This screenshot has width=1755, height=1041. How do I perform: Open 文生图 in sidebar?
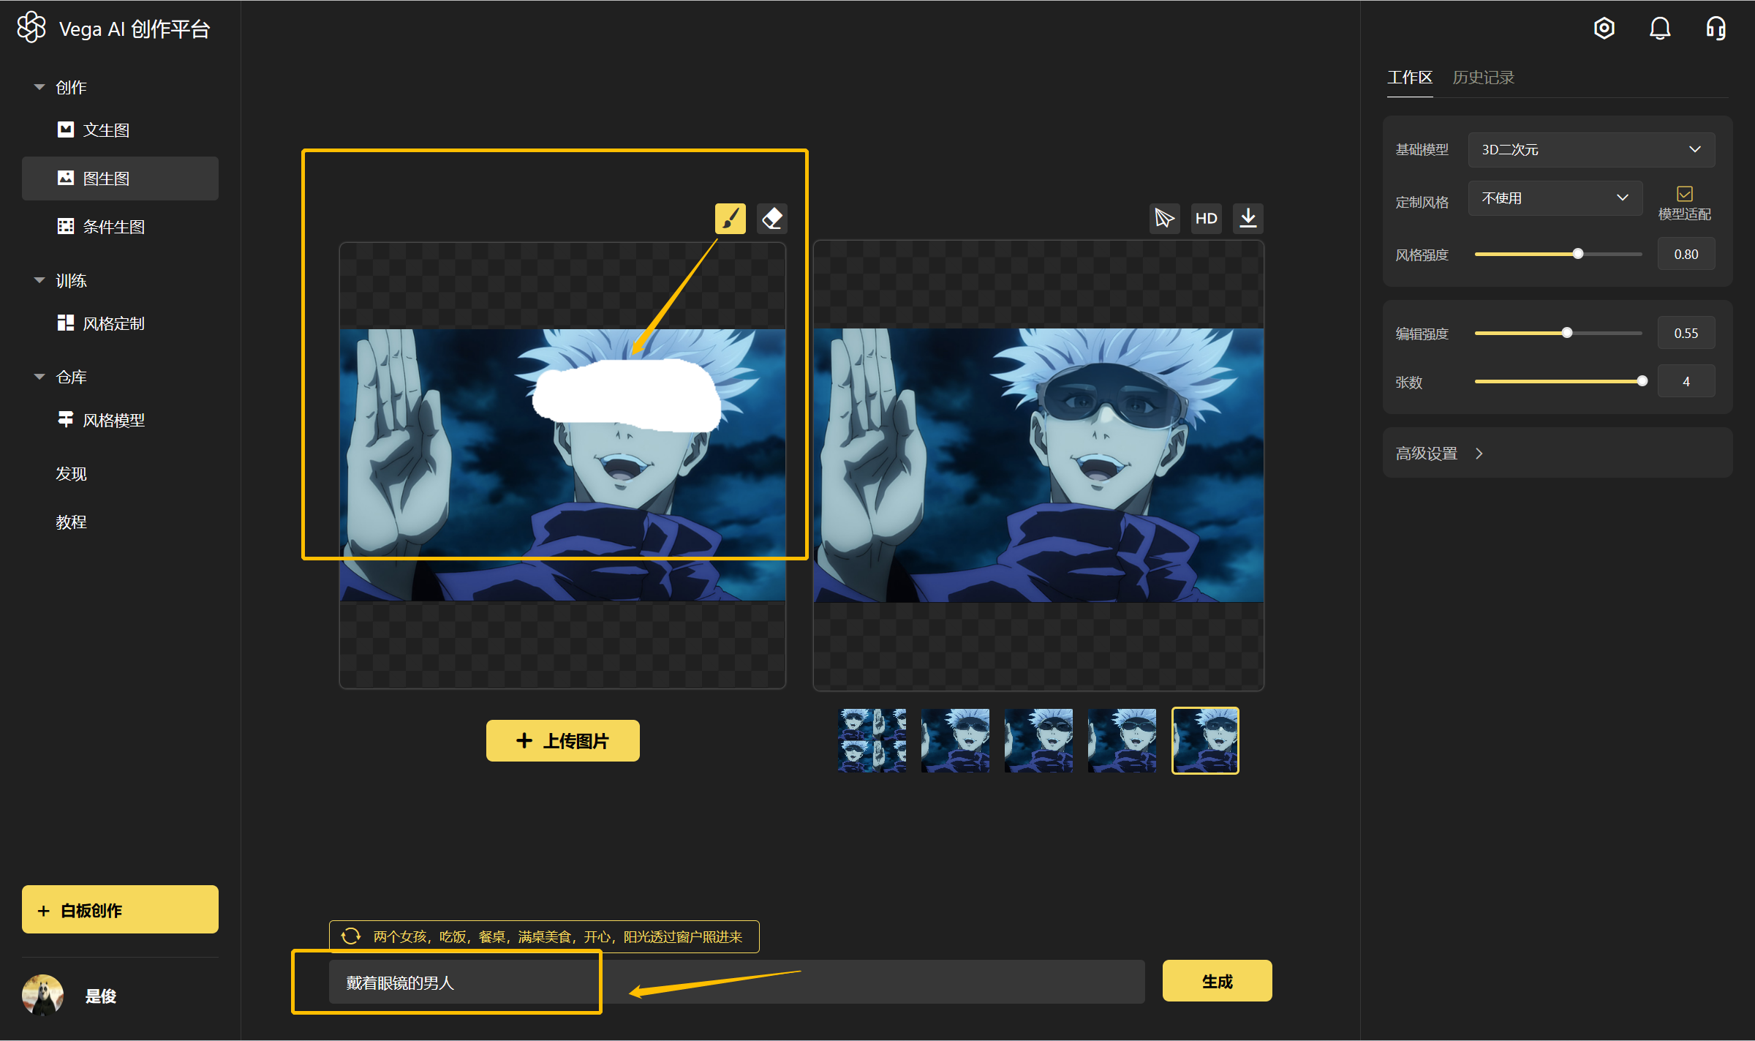click(106, 130)
